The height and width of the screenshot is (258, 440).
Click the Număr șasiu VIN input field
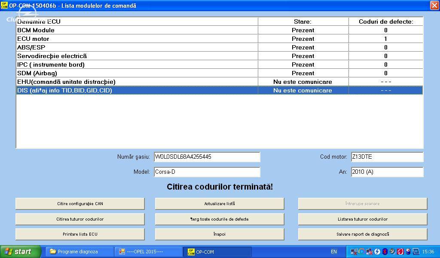pos(207,157)
